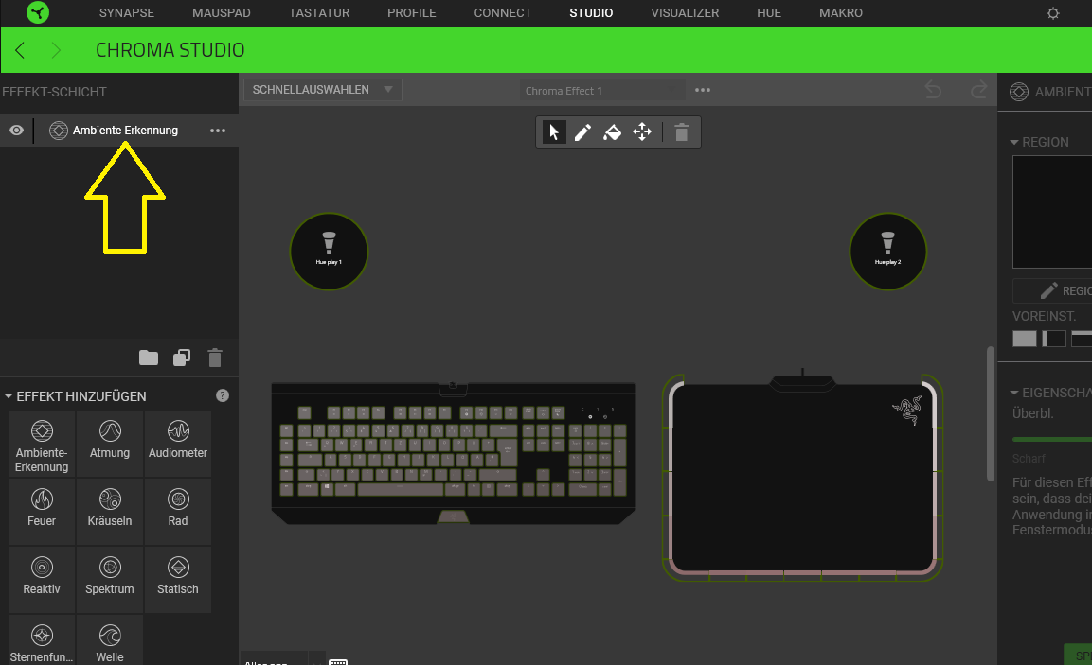Undo the last action
The image size is (1092, 665).
coord(933,90)
